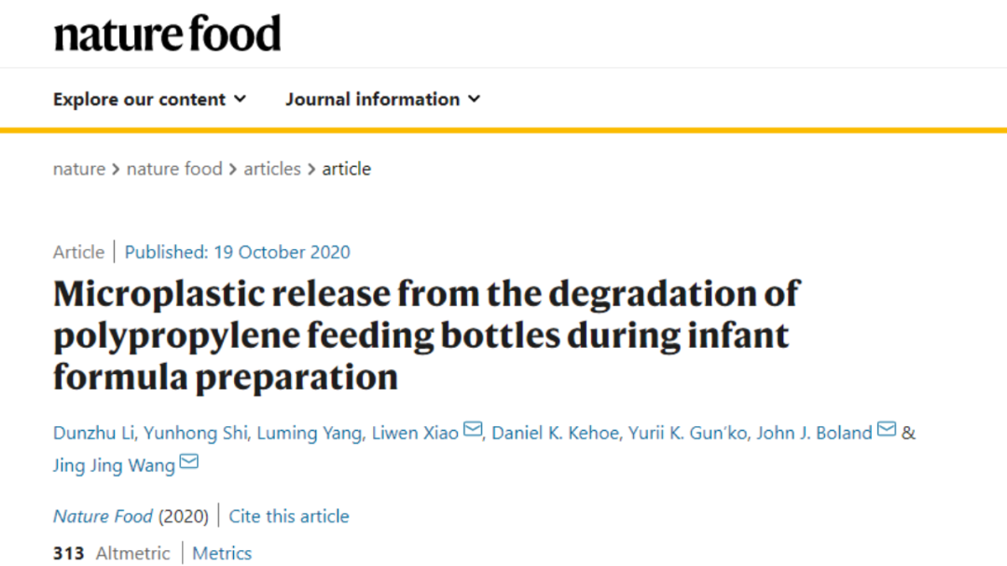Click author Daniel K. Kehoe
1007x566 pixels.
pyautogui.click(x=555, y=433)
